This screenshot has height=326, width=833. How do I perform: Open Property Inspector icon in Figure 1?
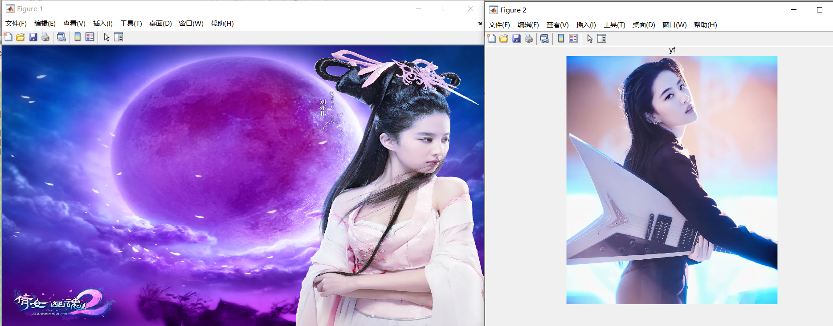pyautogui.click(x=118, y=37)
